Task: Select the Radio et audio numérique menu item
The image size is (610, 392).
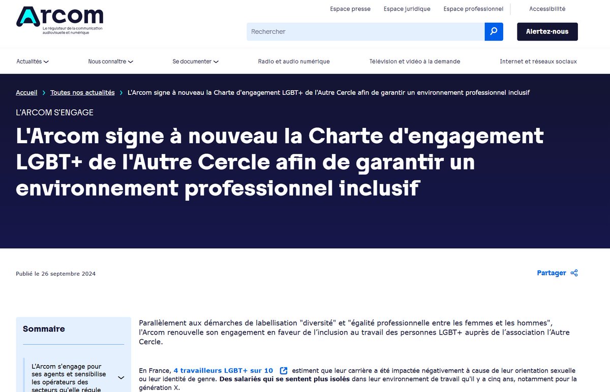Action: (x=293, y=61)
